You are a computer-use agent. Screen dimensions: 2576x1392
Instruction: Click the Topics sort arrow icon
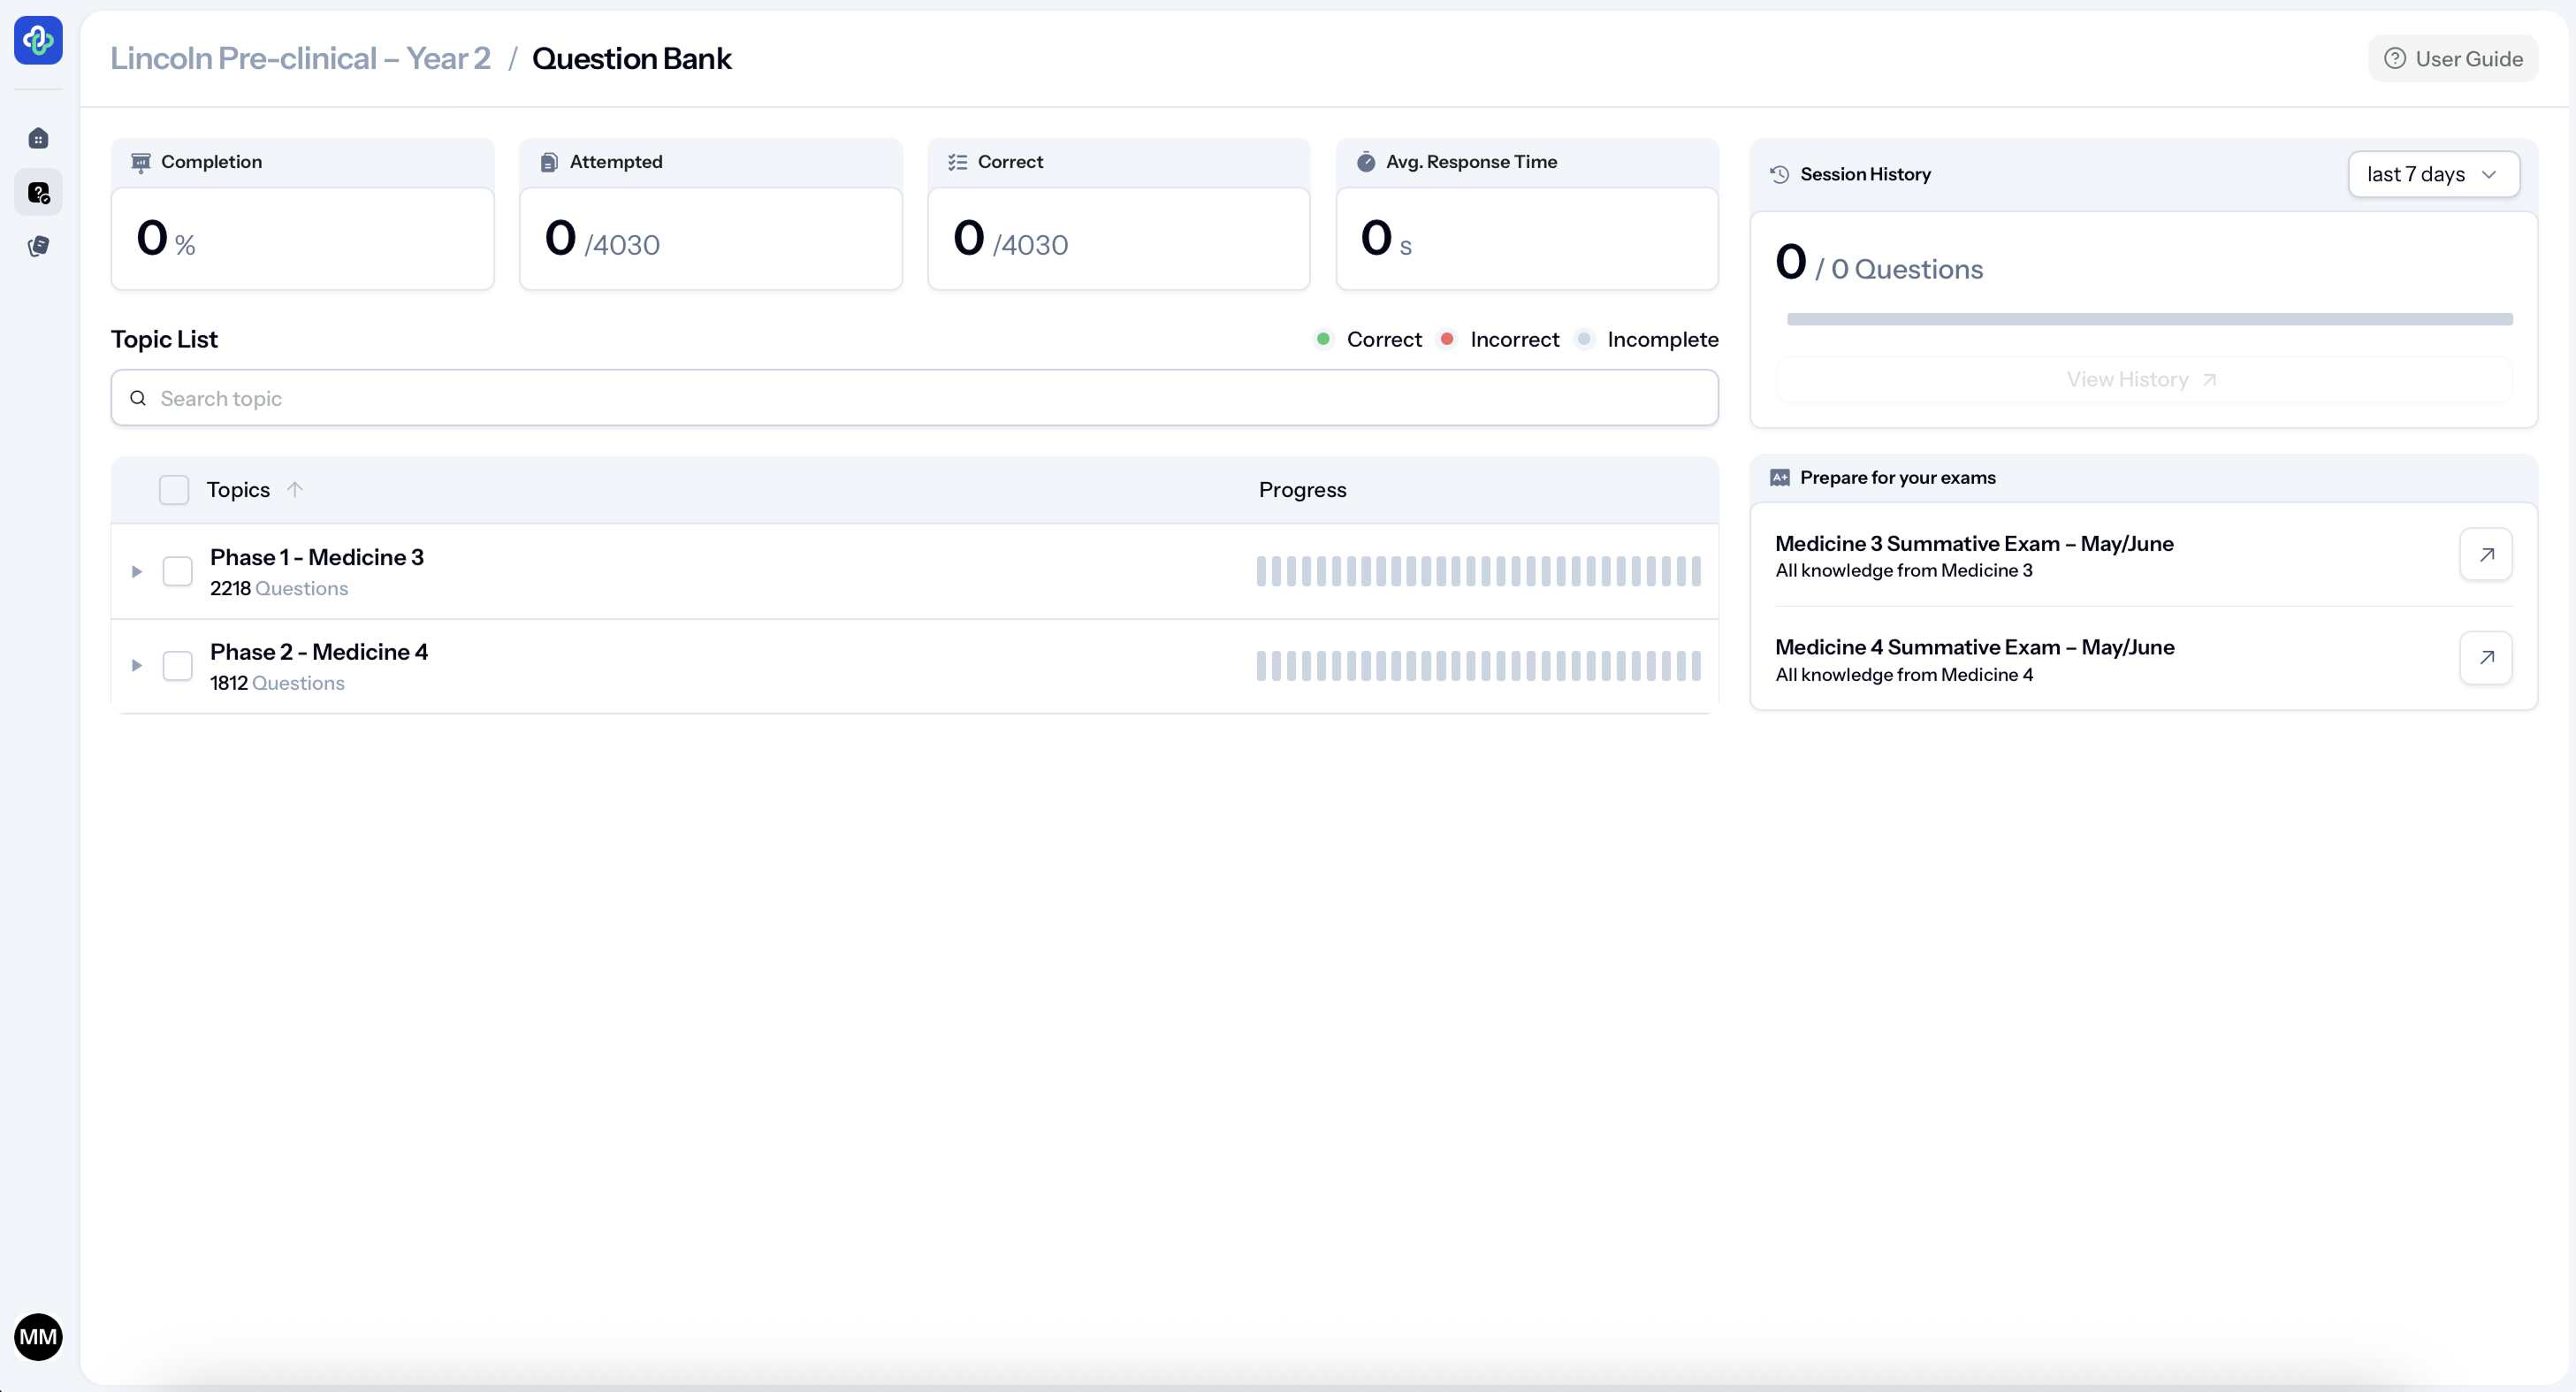tap(294, 489)
